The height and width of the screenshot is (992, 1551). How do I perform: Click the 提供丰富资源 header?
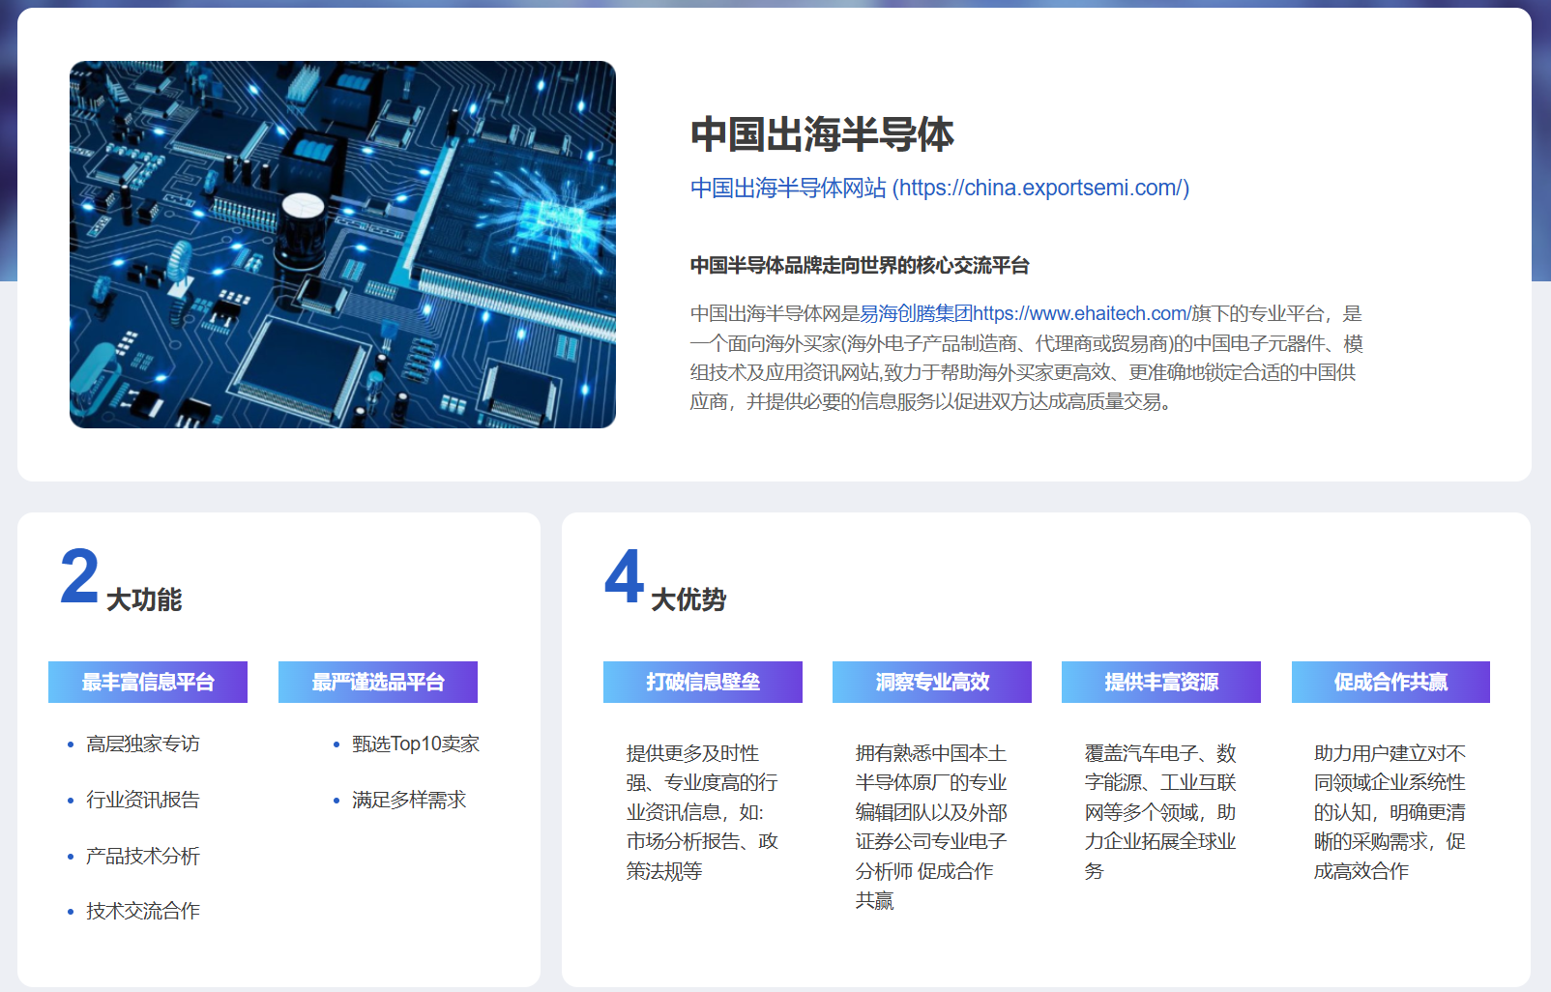point(1160,682)
